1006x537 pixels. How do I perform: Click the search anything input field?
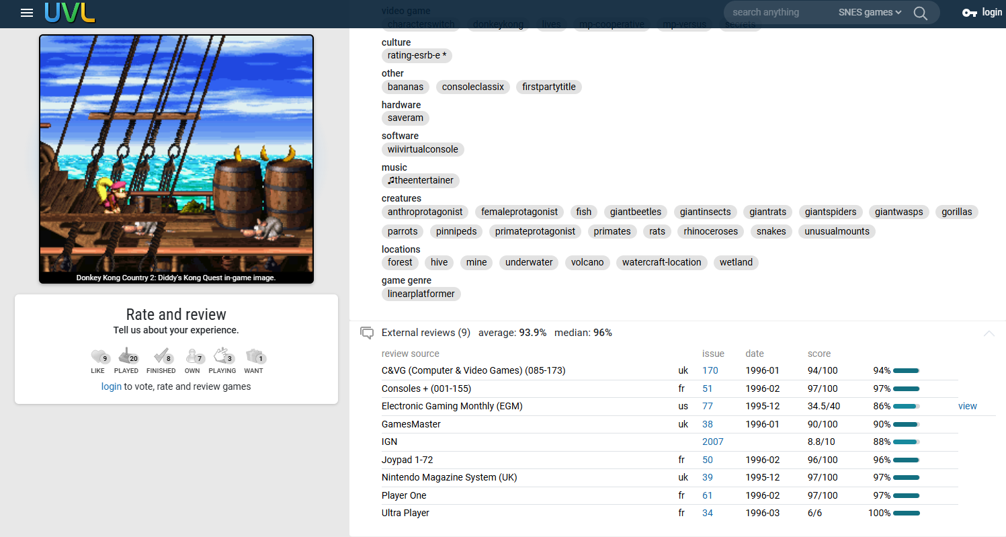pos(780,12)
